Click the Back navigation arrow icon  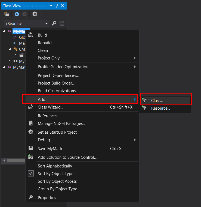pos(17,14)
